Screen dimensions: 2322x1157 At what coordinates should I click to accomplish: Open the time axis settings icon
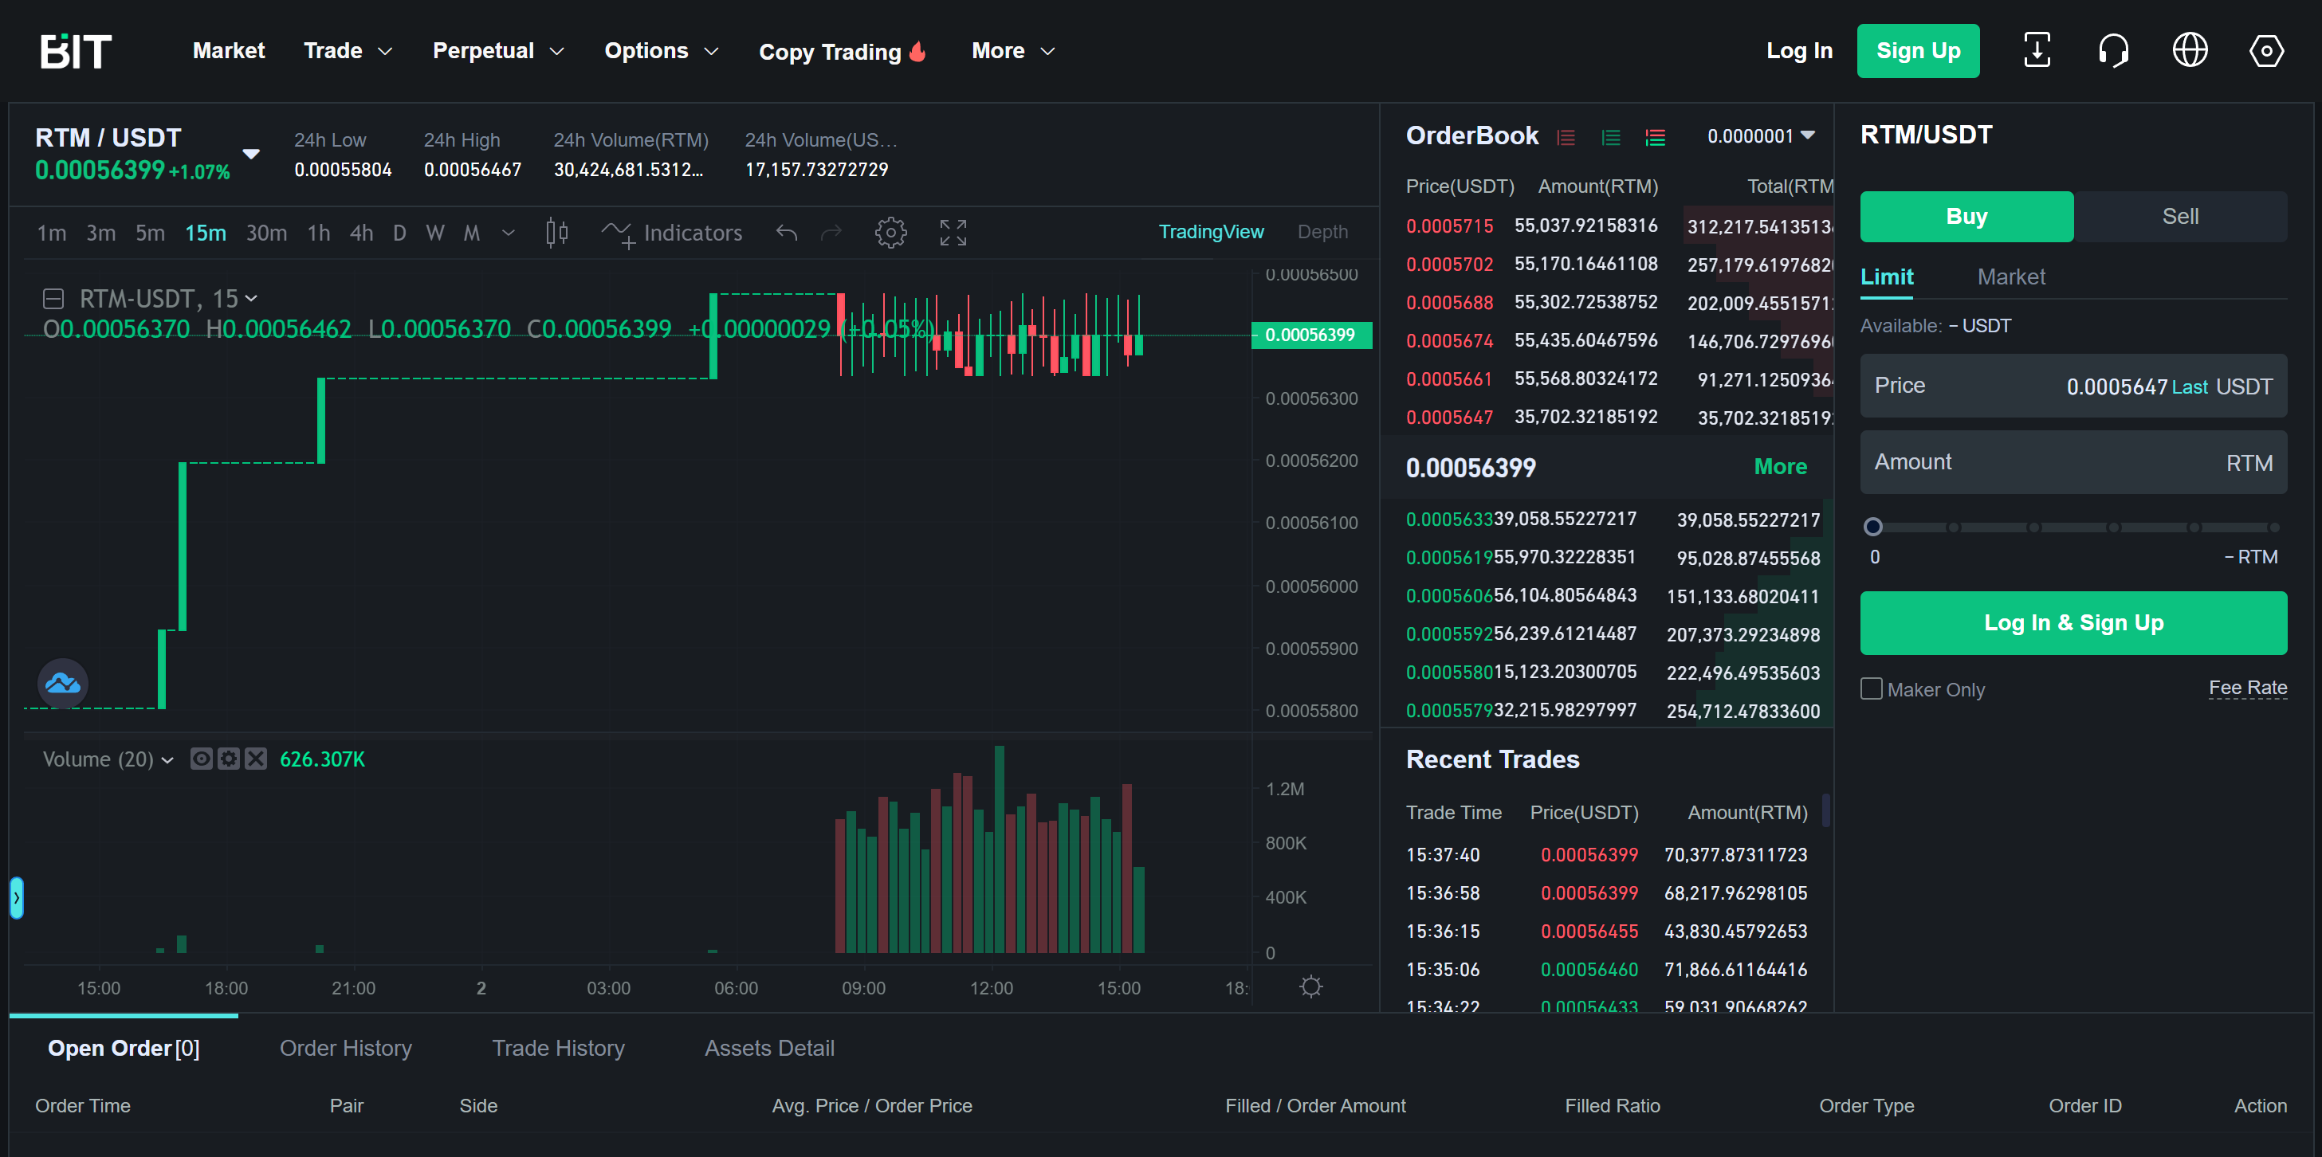coord(1310,986)
